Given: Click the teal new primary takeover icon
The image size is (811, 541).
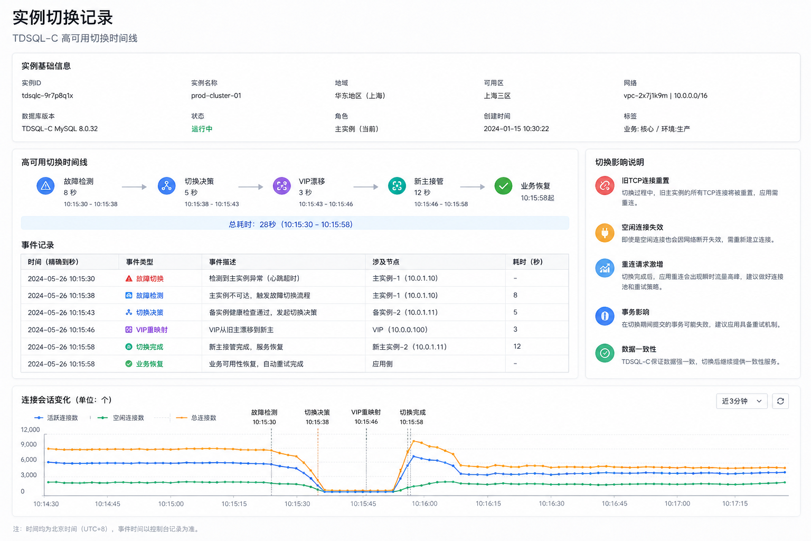Looking at the screenshot, I should tap(397, 186).
